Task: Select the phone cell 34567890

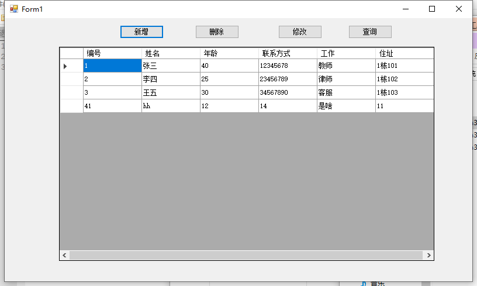Action: [x=288, y=92]
